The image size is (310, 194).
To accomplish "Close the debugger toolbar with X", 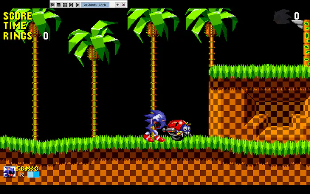I will point(124,5).
